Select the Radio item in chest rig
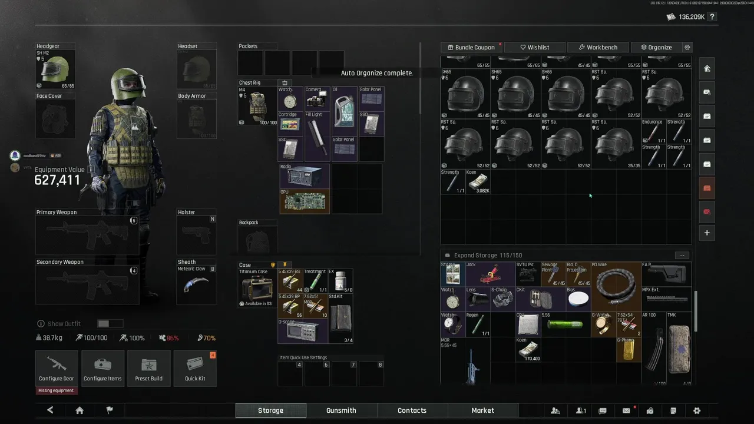The image size is (754, 424). tap(304, 175)
